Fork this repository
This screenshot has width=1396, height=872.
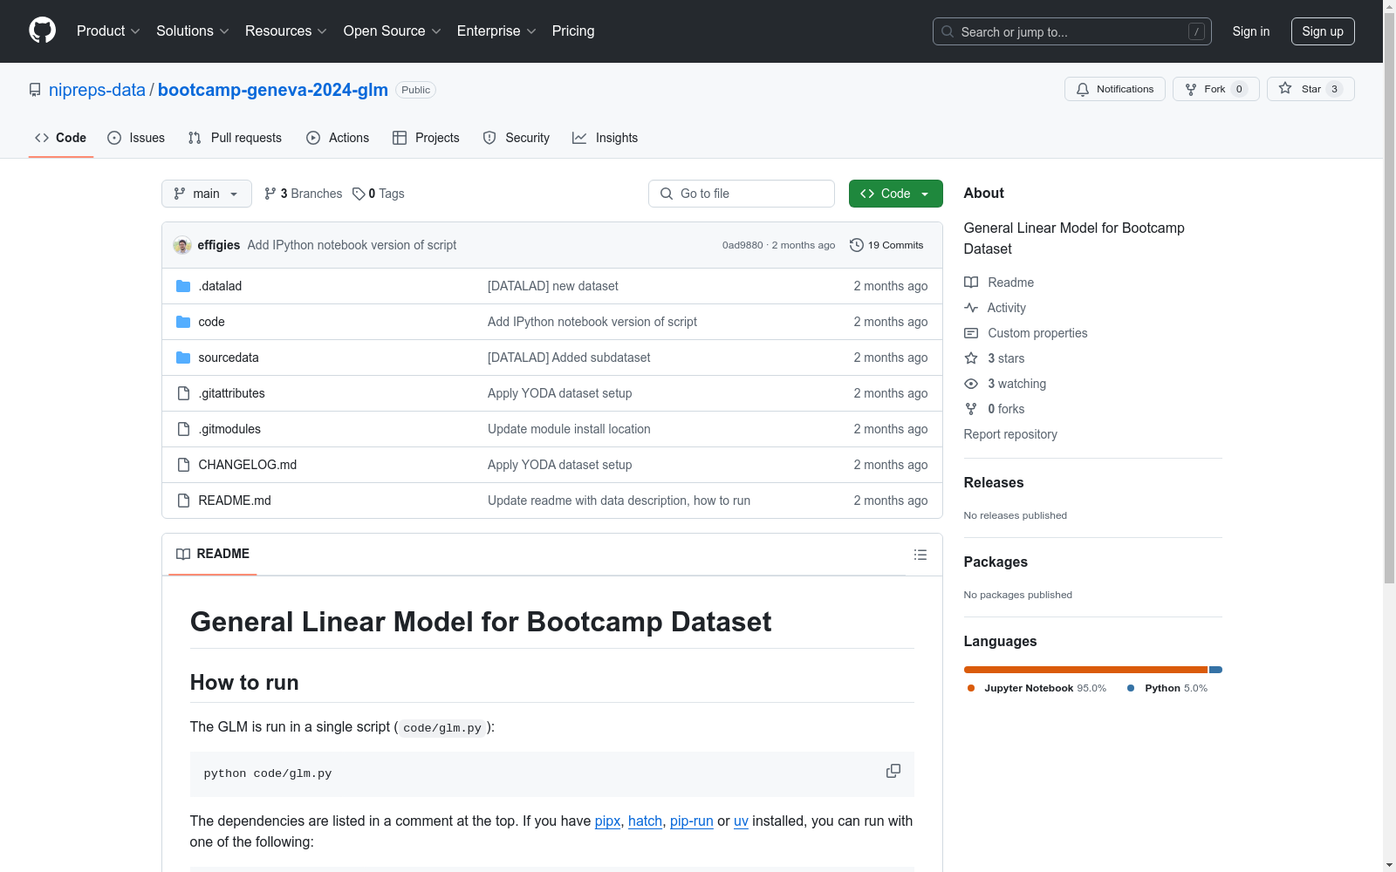[x=1215, y=89]
